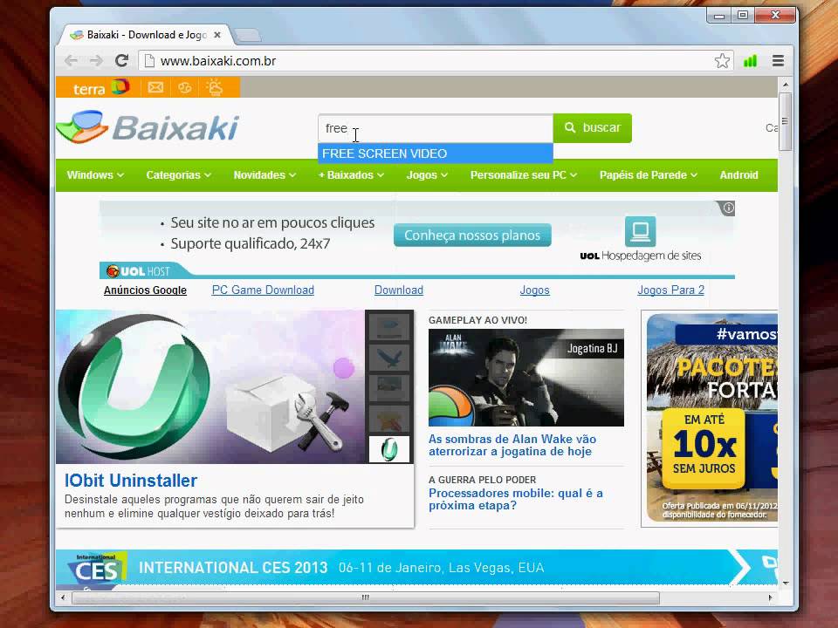Select the bird carousel thumbnail

tap(389, 357)
